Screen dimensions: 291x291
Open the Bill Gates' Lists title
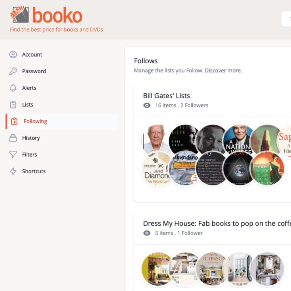pos(167,96)
